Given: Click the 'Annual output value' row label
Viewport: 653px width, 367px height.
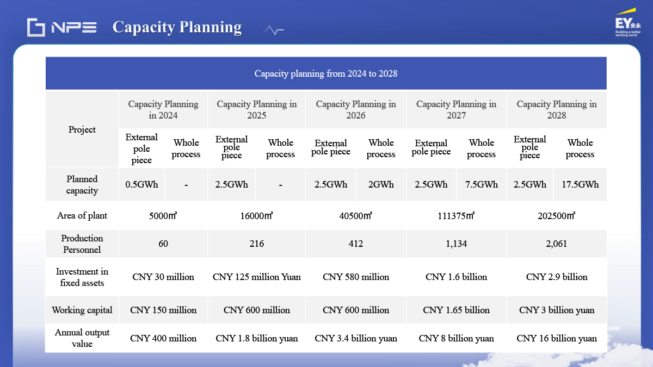Looking at the screenshot, I should 82,338.
